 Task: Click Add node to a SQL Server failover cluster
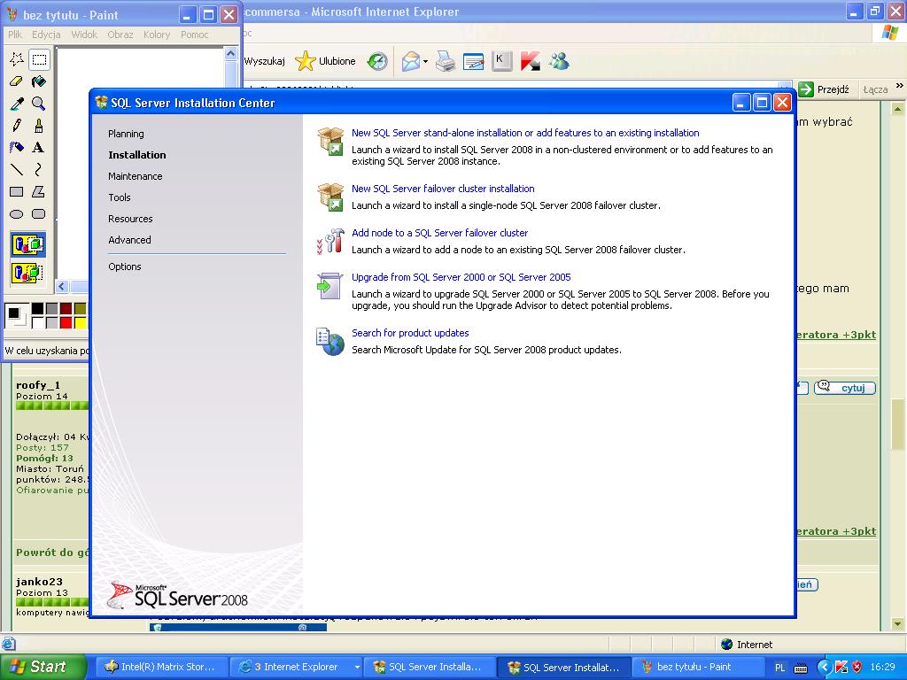click(x=439, y=233)
